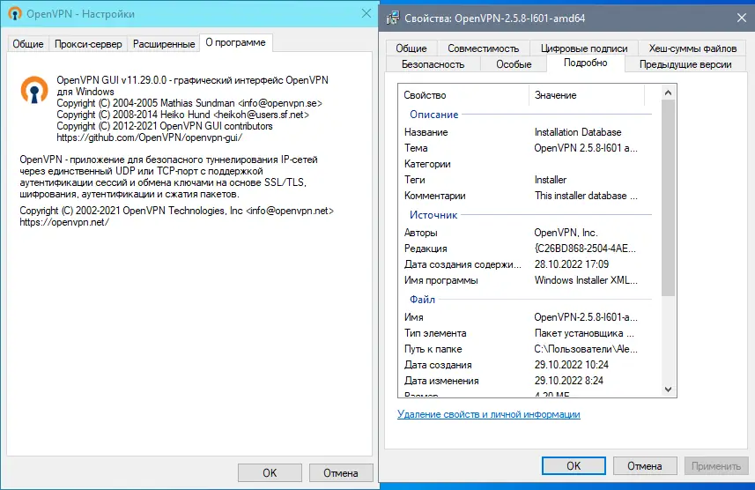Click Отмена in the properties dialog
The image size is (755, 490).
point(643,465)
